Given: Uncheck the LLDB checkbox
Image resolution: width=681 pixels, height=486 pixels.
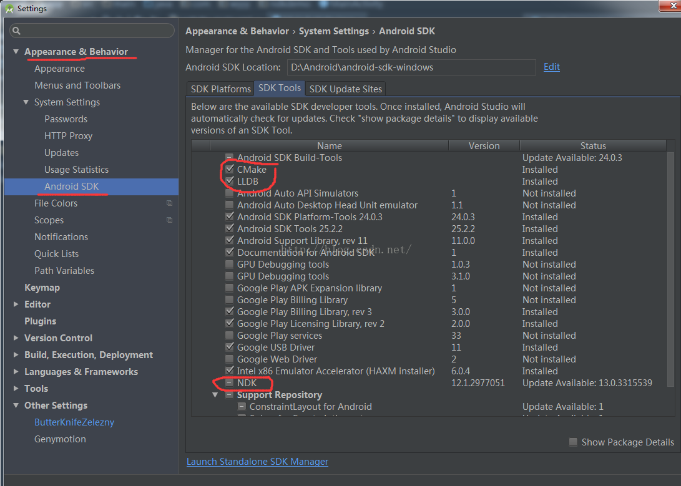Looking at the screenshot, I should [x=230, y=181].
